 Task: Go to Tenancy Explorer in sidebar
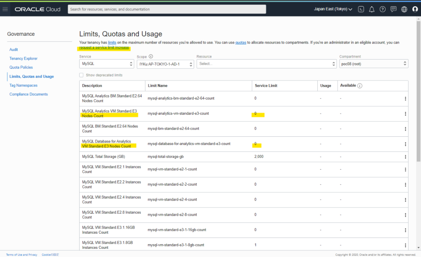[23, 58]
